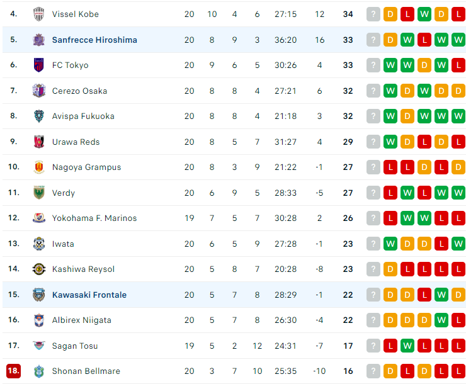Image resolution: width=466 pixels, height=384 pixels.
Task: Click the upcoming match '?' badge for Verdy
Action: [373, 193]
